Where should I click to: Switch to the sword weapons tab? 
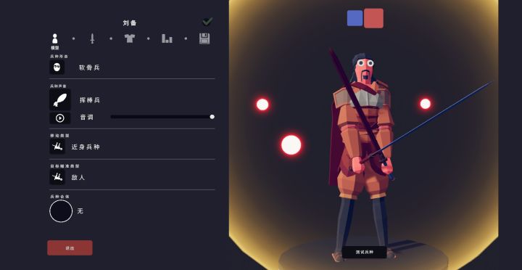(92, 38)
